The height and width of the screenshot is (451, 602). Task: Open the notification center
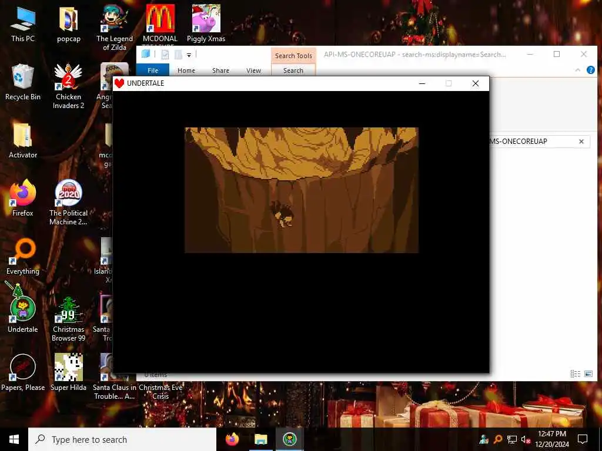[x=583, y=439]
